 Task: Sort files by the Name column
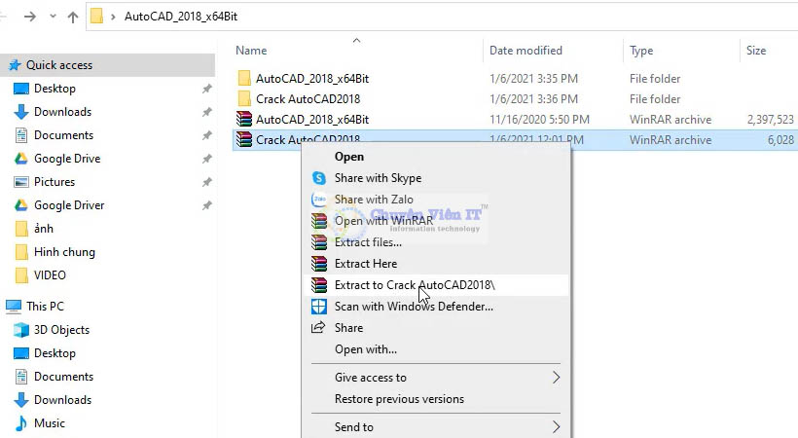251,51
